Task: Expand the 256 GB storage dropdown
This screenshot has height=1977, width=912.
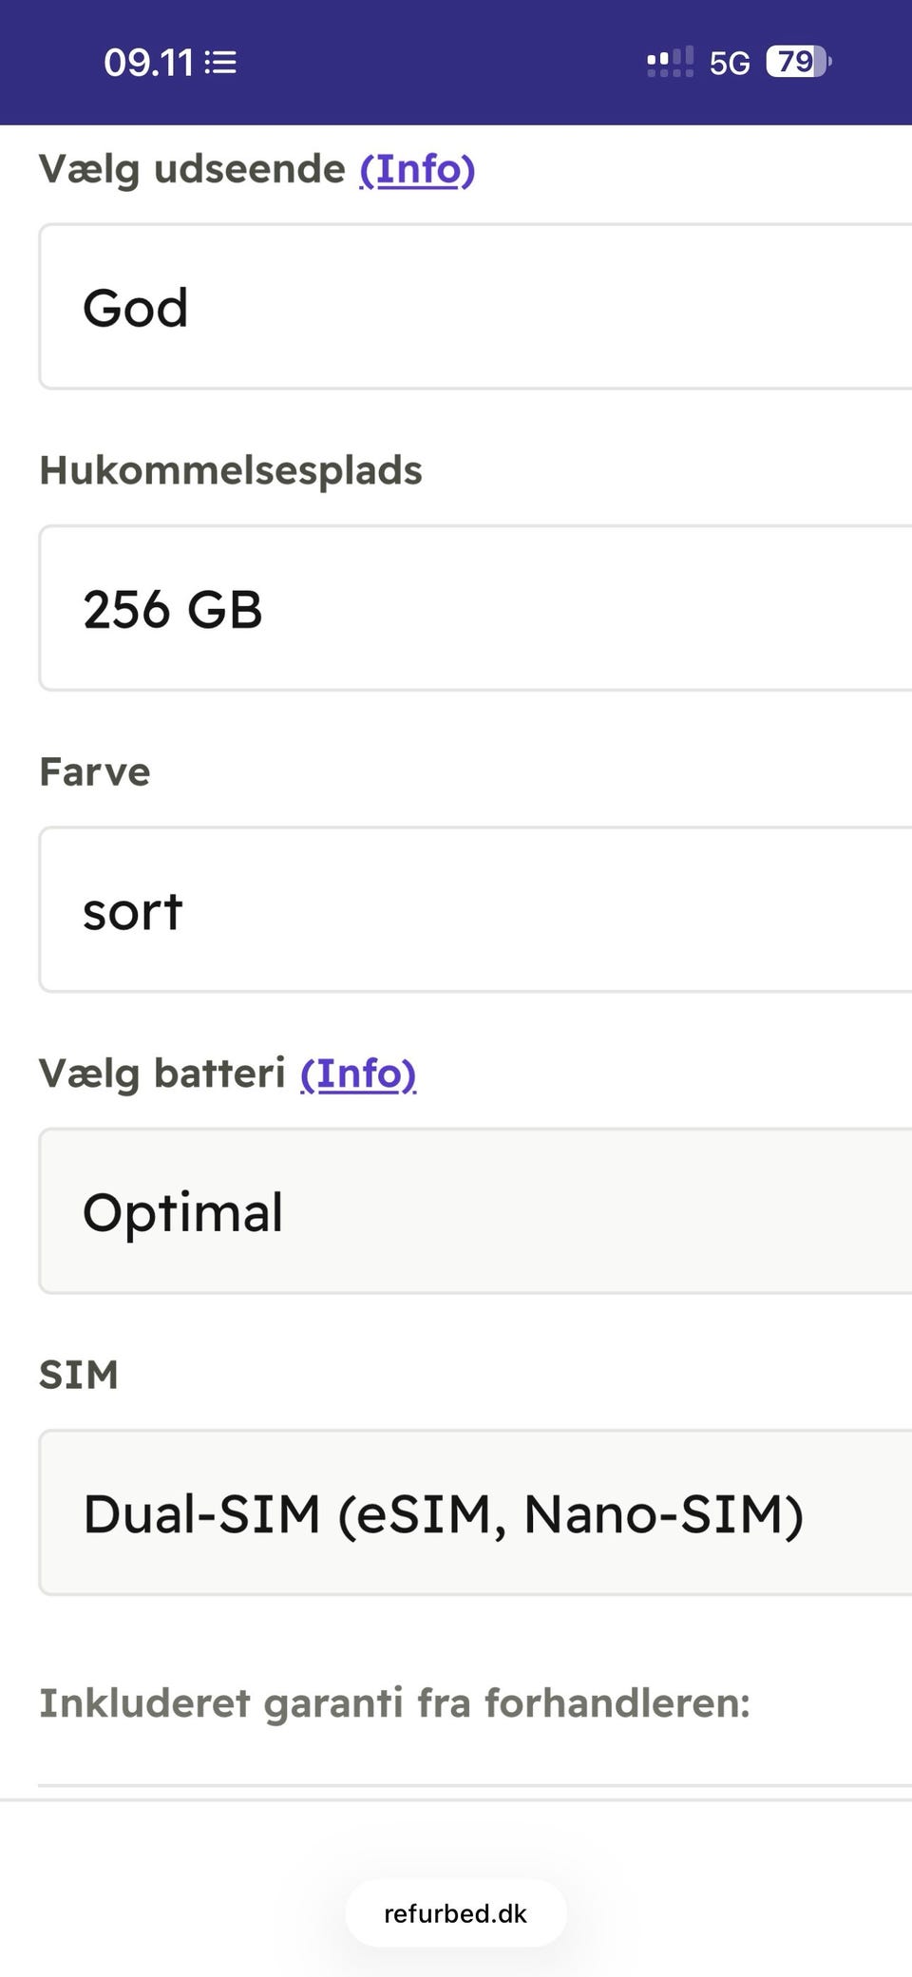Action: 475,608
